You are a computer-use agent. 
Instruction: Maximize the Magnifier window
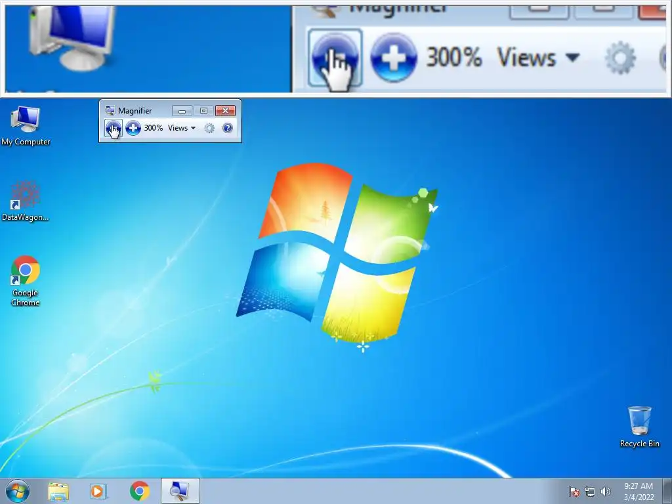203,111
